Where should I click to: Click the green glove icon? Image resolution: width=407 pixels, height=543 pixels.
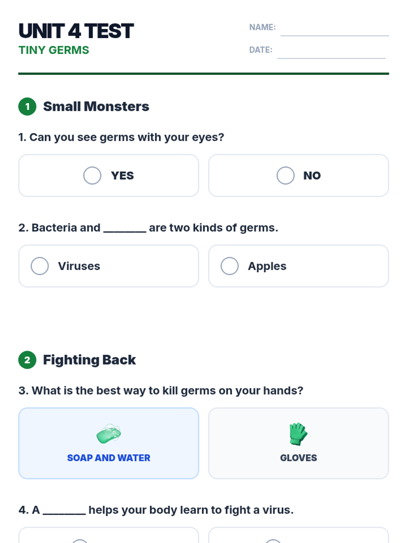[298, 434]
